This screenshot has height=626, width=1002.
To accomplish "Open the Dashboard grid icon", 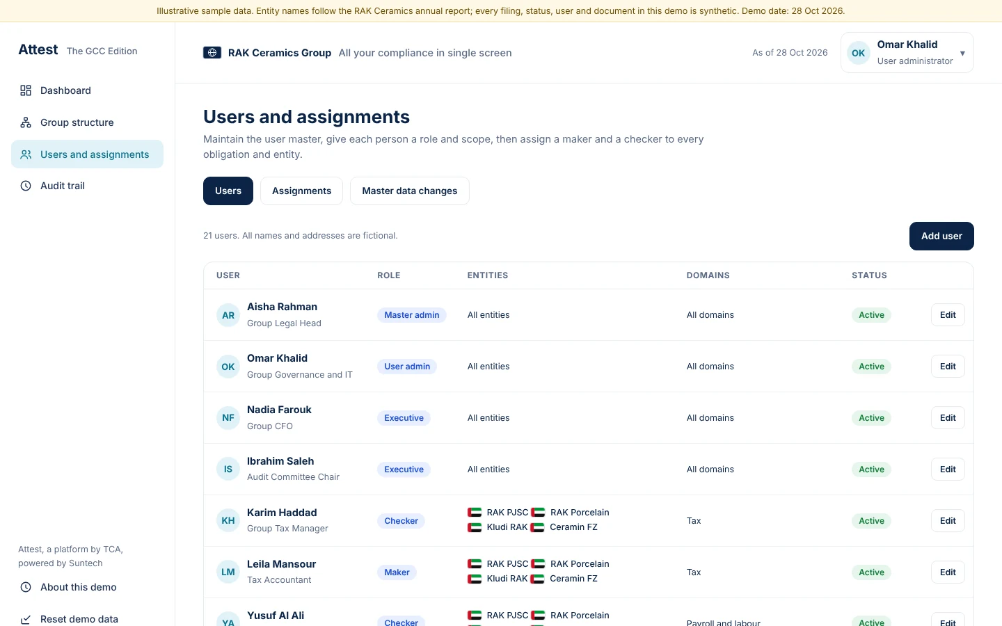I will pyautogui.click(x=26, y=90).
